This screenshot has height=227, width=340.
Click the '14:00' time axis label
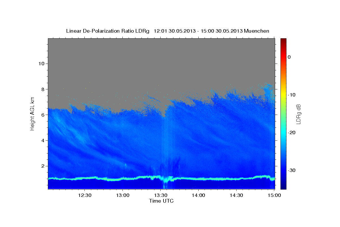[x=198, y=196]
